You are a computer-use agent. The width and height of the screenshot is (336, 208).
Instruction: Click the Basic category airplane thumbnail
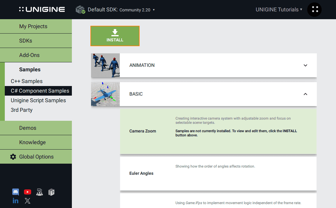[x=105, y=94]
